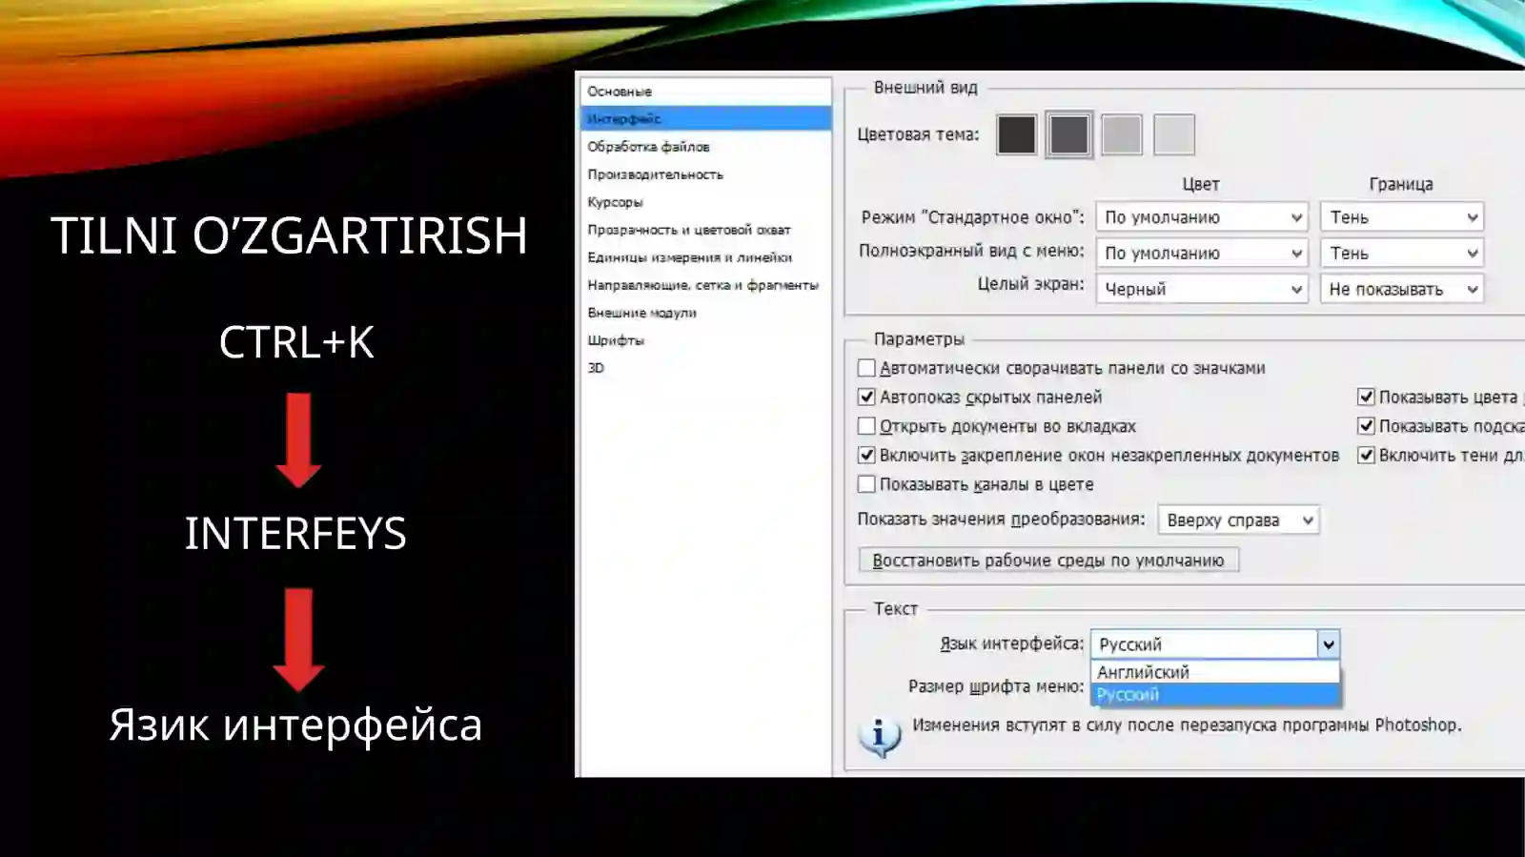Open Показать значения преобразования dropdown Вверху справа
The height and width of the screenshot is (857, 1525).
pos(1238,520)
